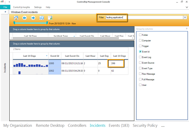Click the export to Excel icon

(50, 18)
